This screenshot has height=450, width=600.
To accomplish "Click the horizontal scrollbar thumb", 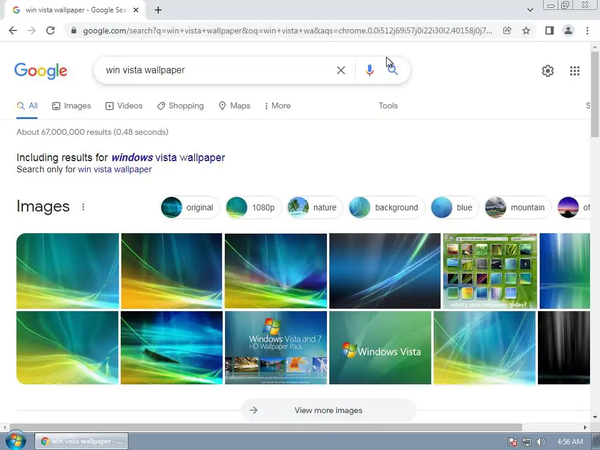I will 266,427.
